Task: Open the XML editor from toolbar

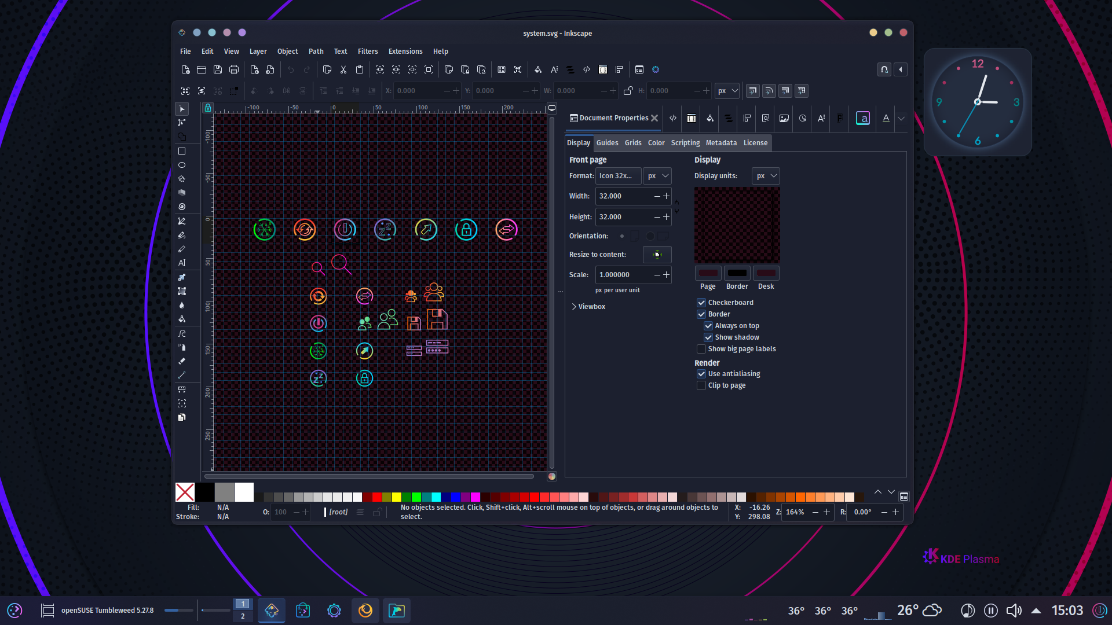Action: coord(587,69)
